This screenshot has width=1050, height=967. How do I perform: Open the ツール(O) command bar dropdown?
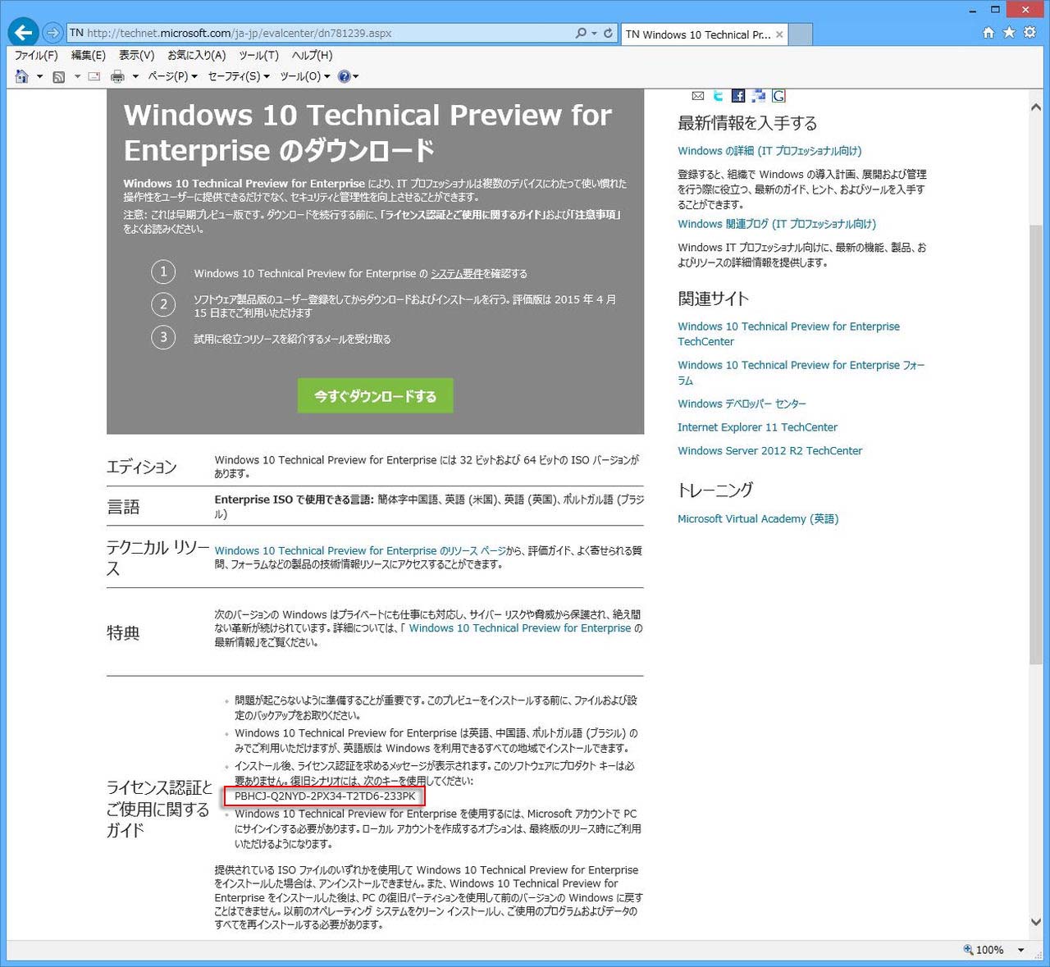305,76
